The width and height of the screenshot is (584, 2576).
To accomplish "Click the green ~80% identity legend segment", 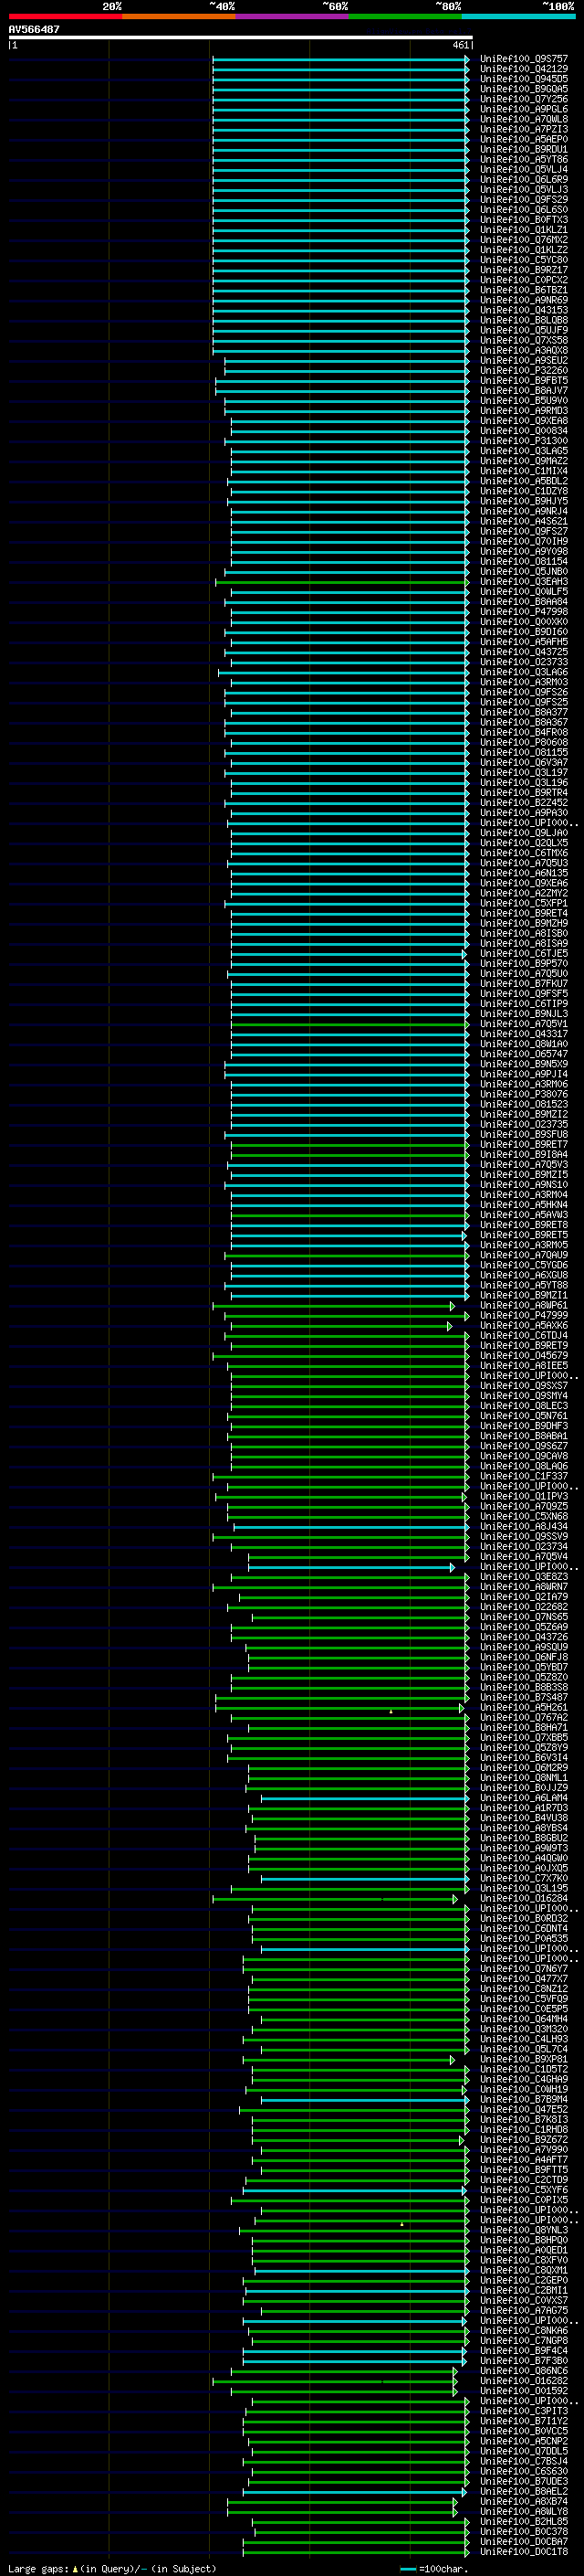I will (x=405, y=16).
